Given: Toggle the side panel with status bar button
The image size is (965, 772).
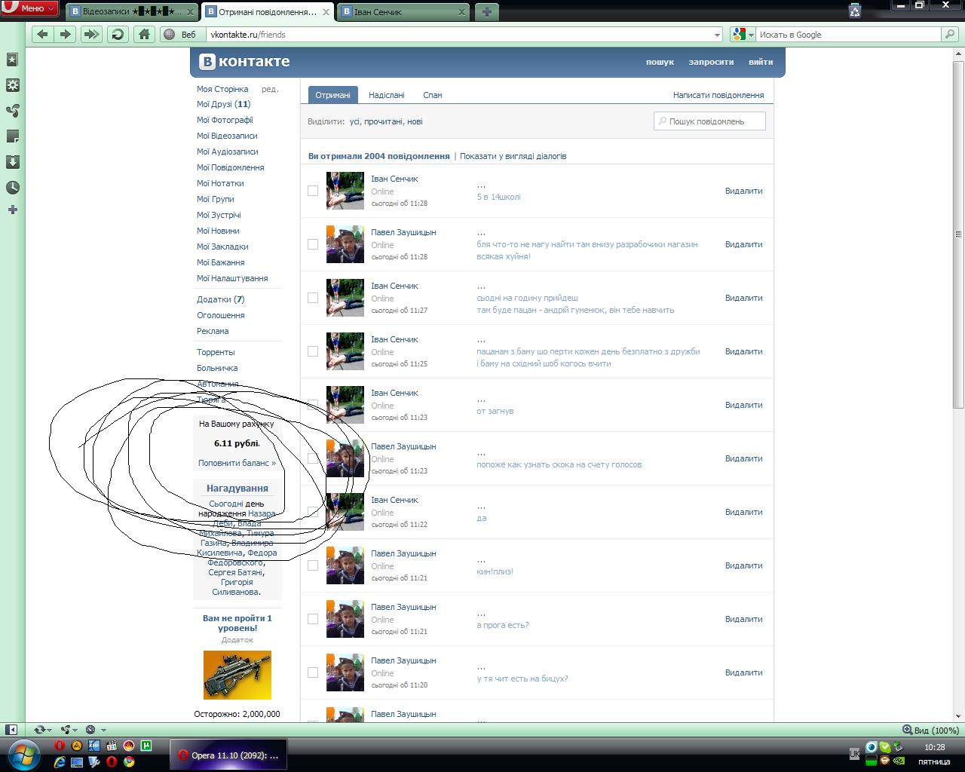Looking at the screenshot, I should [11, 730].
